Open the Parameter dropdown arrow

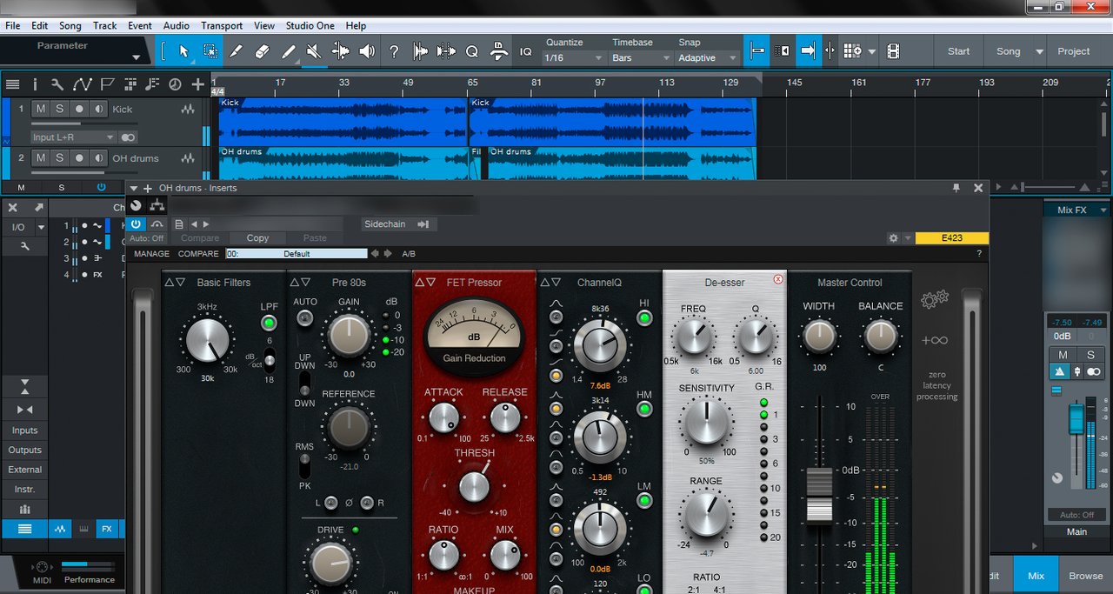(x=136, y=58)
